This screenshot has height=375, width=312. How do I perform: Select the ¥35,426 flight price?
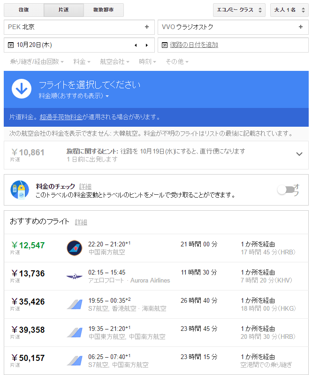pos(28,302)
